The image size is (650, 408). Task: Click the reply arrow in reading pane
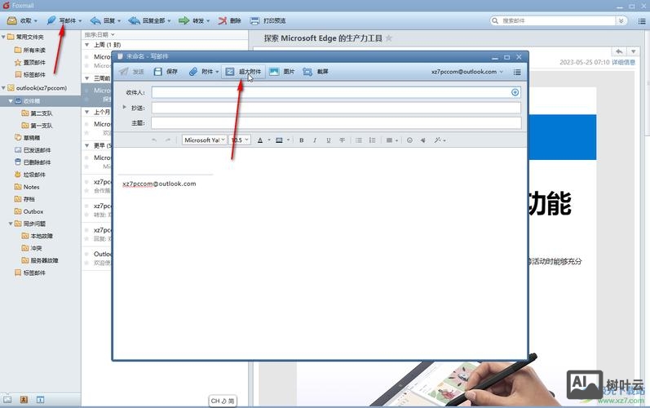(x=619, y=51)
